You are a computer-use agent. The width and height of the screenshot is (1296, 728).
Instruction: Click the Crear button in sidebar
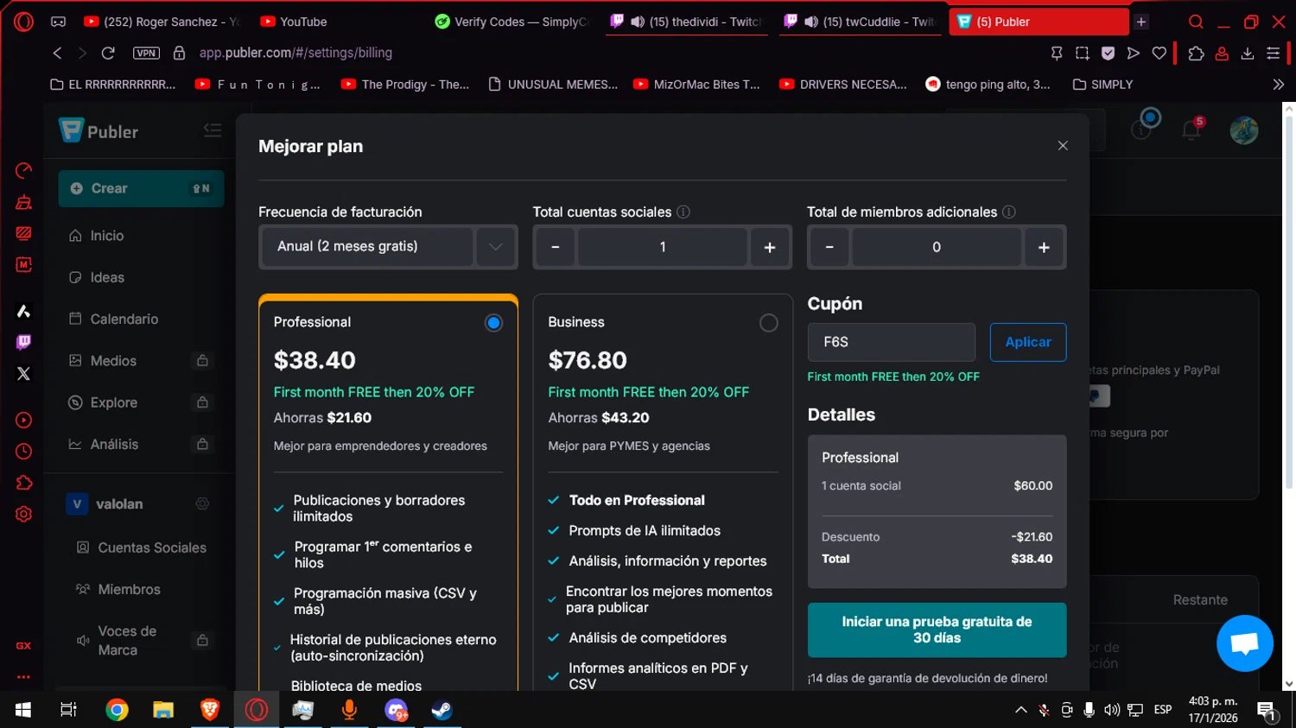[x=141, y=188]
